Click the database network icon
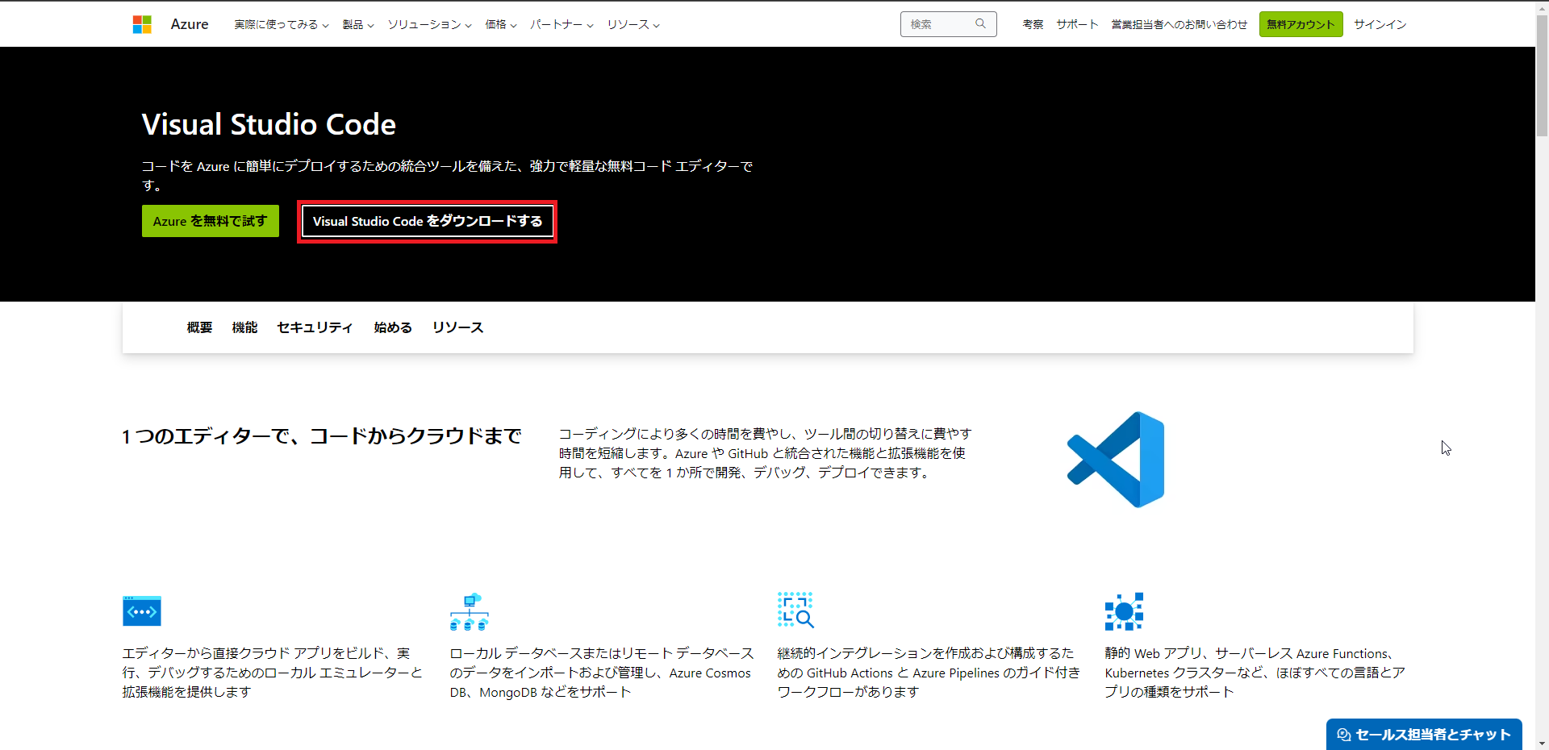This screenshot has height=750, width=1549. pos(469,611)
